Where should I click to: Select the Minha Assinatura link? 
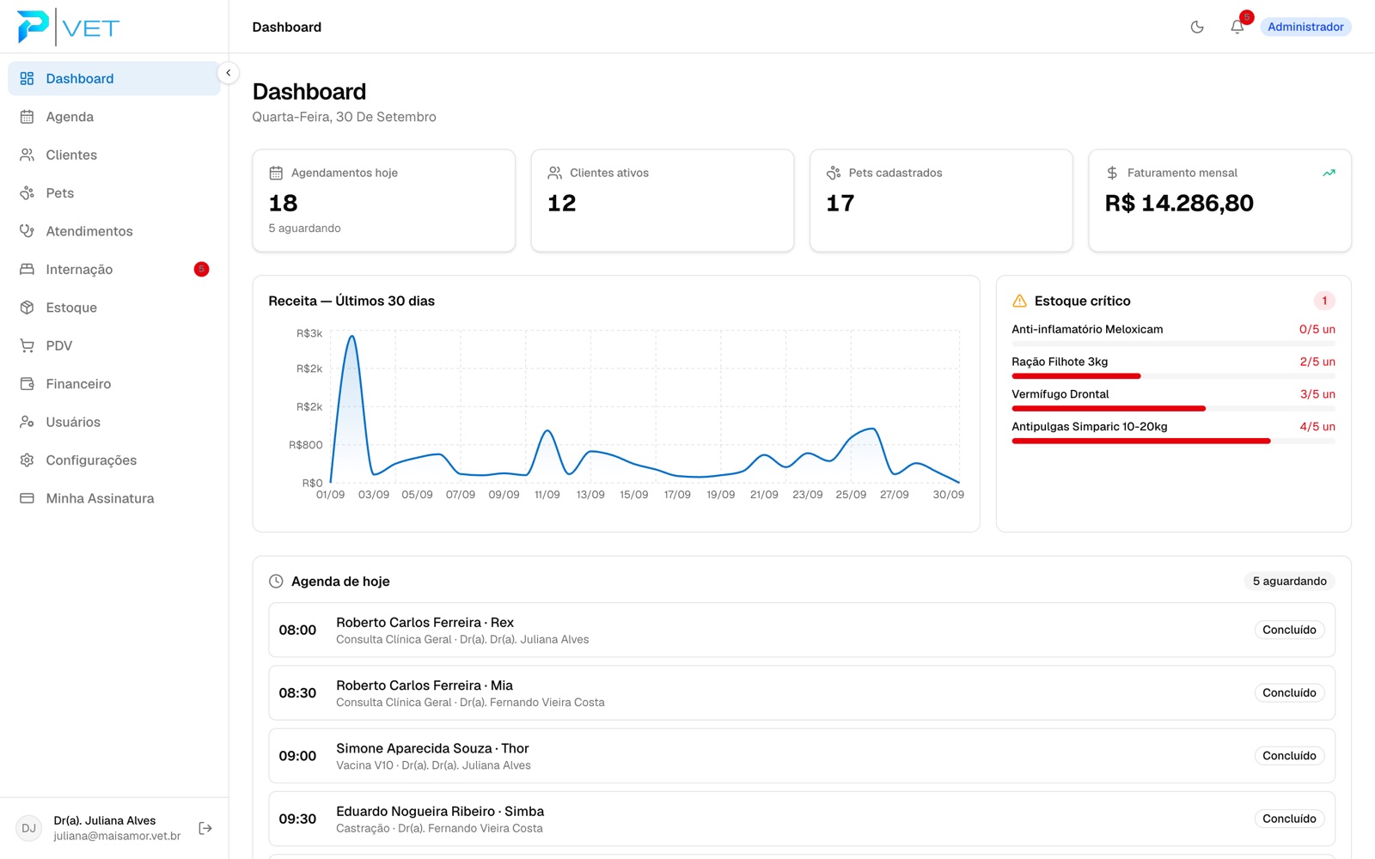[114, 498]
